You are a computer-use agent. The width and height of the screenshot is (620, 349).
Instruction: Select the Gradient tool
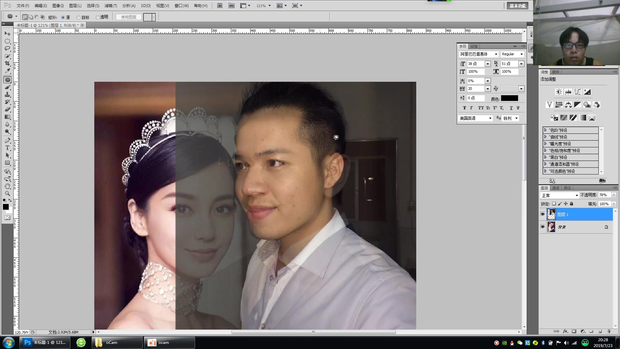[7, 117]
